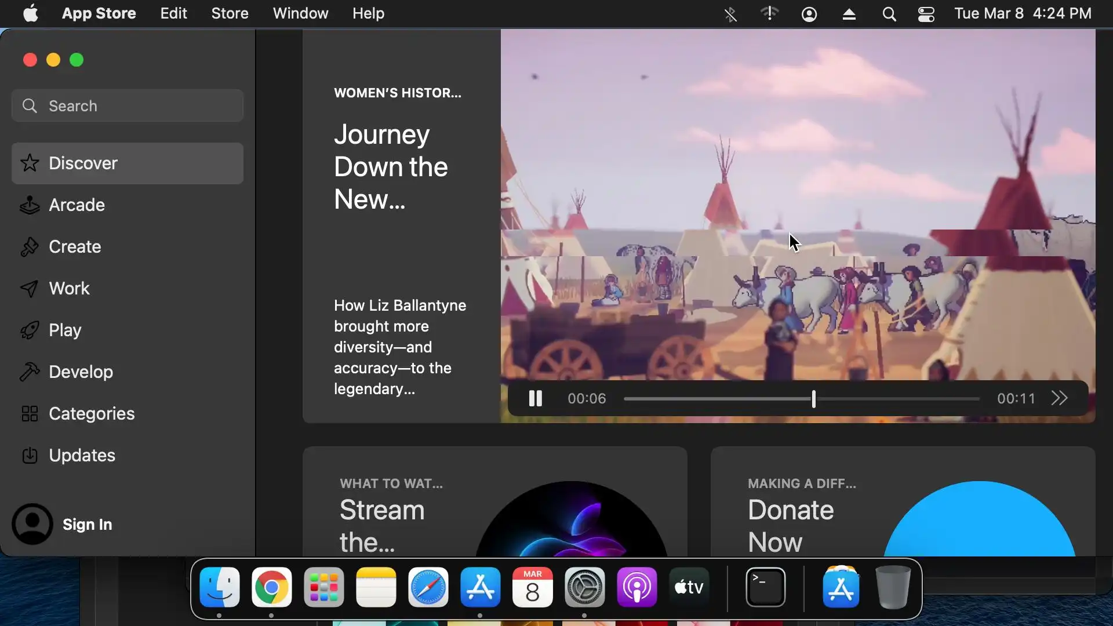Skip forward with double chevron button

pyautogui.click(x=1059, y=399)
